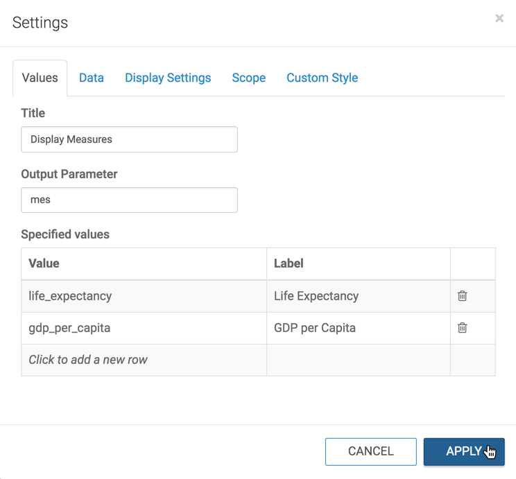Go to the Scope tab

pyautogui.click(x=248, y=78)
